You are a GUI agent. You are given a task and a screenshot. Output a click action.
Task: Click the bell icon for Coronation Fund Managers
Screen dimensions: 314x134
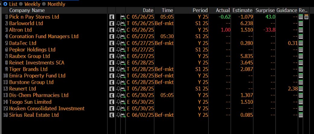118,37
